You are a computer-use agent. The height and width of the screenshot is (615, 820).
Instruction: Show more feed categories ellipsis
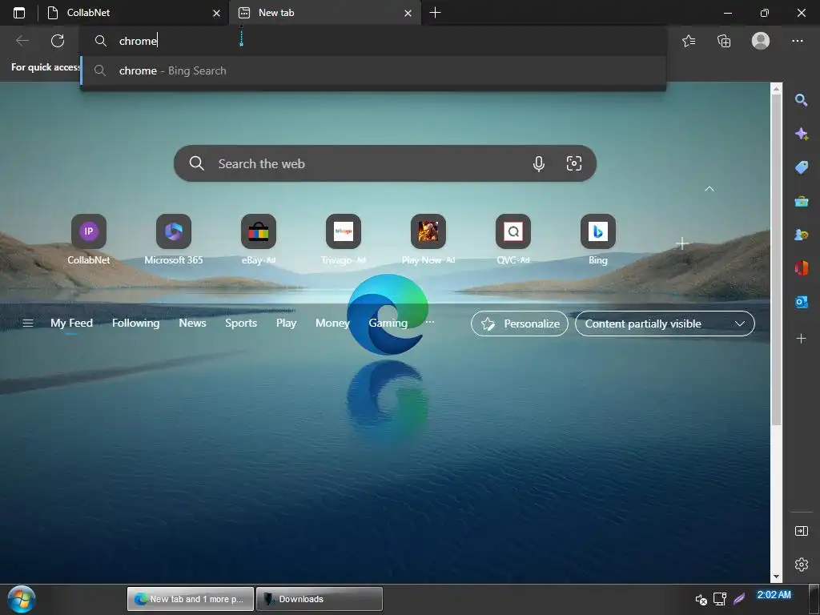[430, 322]
